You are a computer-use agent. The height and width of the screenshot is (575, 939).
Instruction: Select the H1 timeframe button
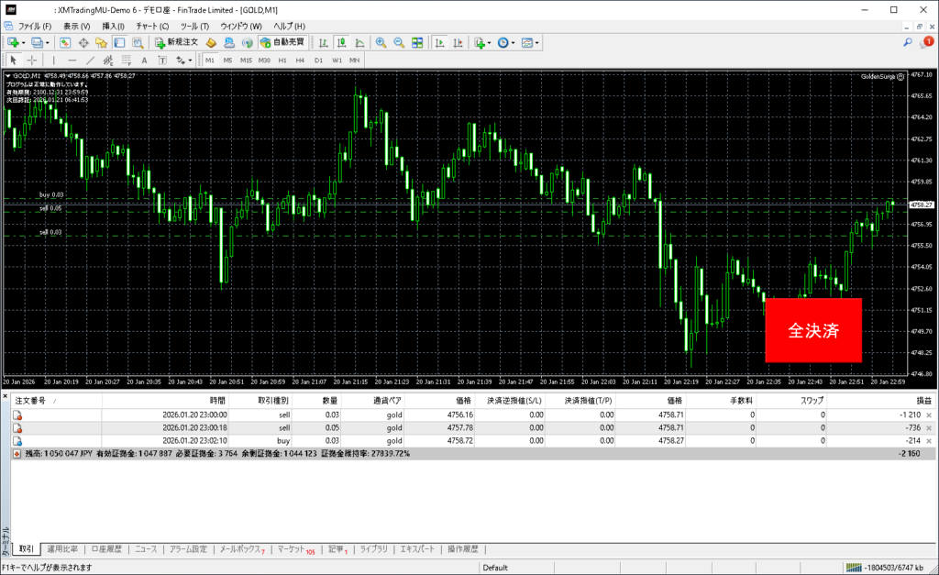(x=282, y=60)
